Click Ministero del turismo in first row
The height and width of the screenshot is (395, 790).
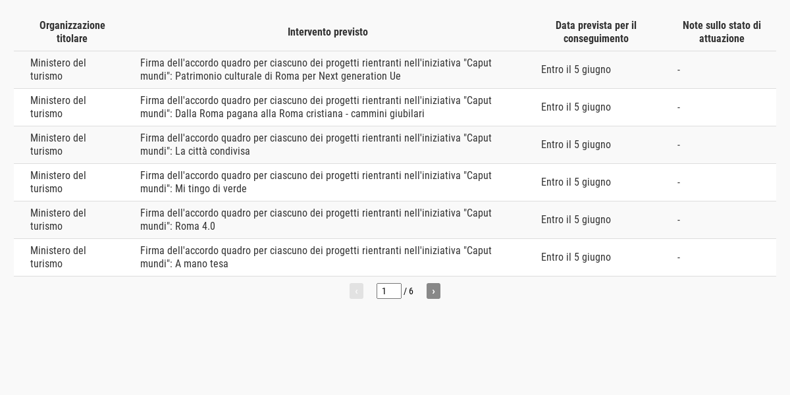(58, 70)
